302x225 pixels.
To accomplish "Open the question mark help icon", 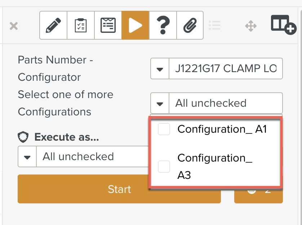I will [163, 25].
